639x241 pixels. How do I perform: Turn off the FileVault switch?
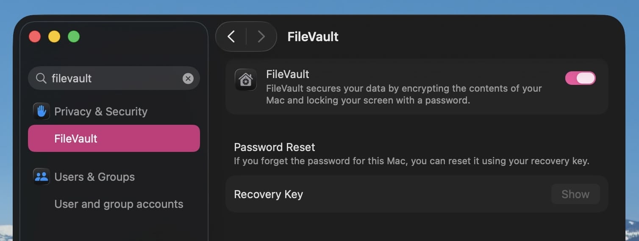[580, 78]
